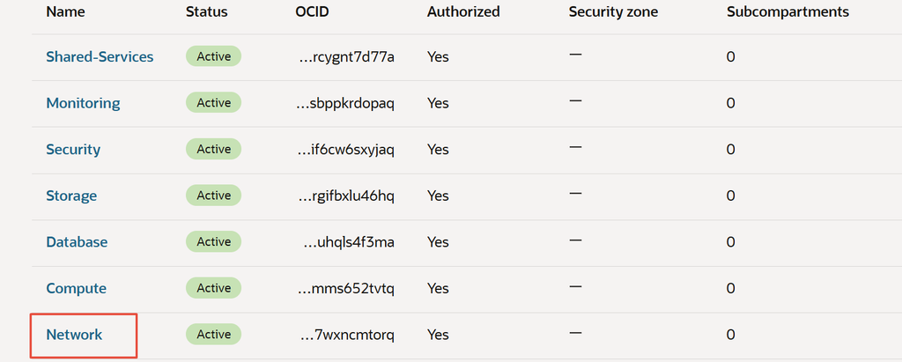The image size is (902, 362).
Task: Click the Network OCID ending 7wxncmtorq
Action: 347,335
